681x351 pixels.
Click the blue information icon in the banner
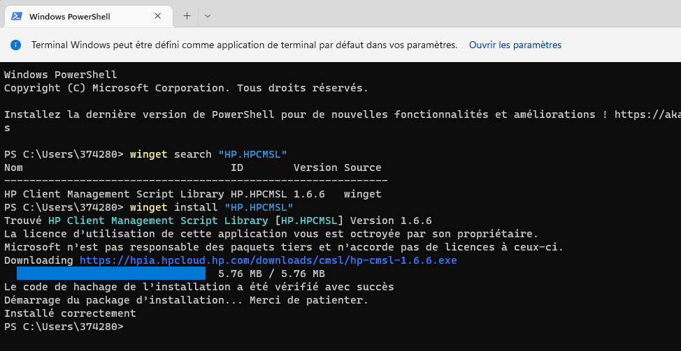[15, 45]
